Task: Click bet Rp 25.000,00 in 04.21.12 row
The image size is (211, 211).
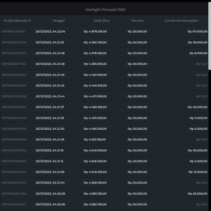Action: point(137,161)
